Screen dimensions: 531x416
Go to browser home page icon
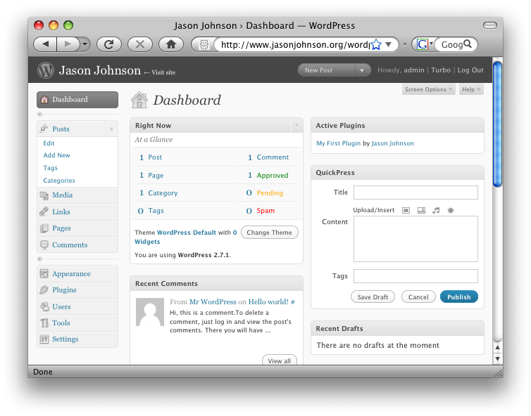(171, 44)
